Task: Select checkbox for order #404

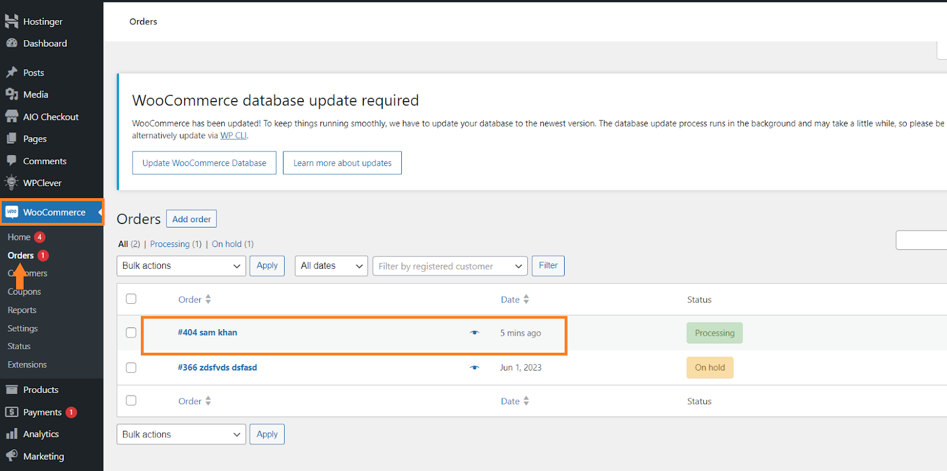Action: (131, 333)
